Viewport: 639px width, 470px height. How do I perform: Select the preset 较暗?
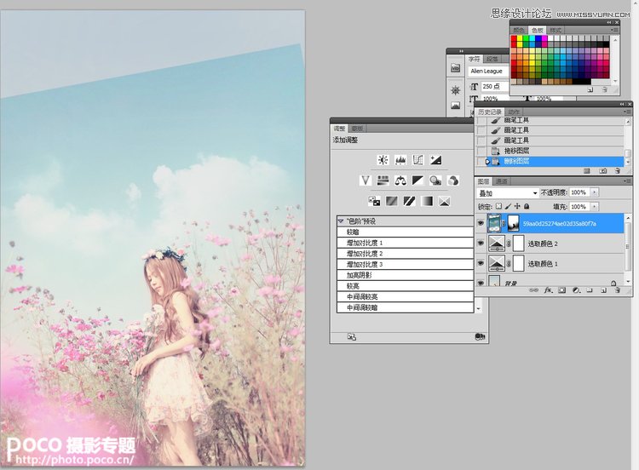click(406, 232)
